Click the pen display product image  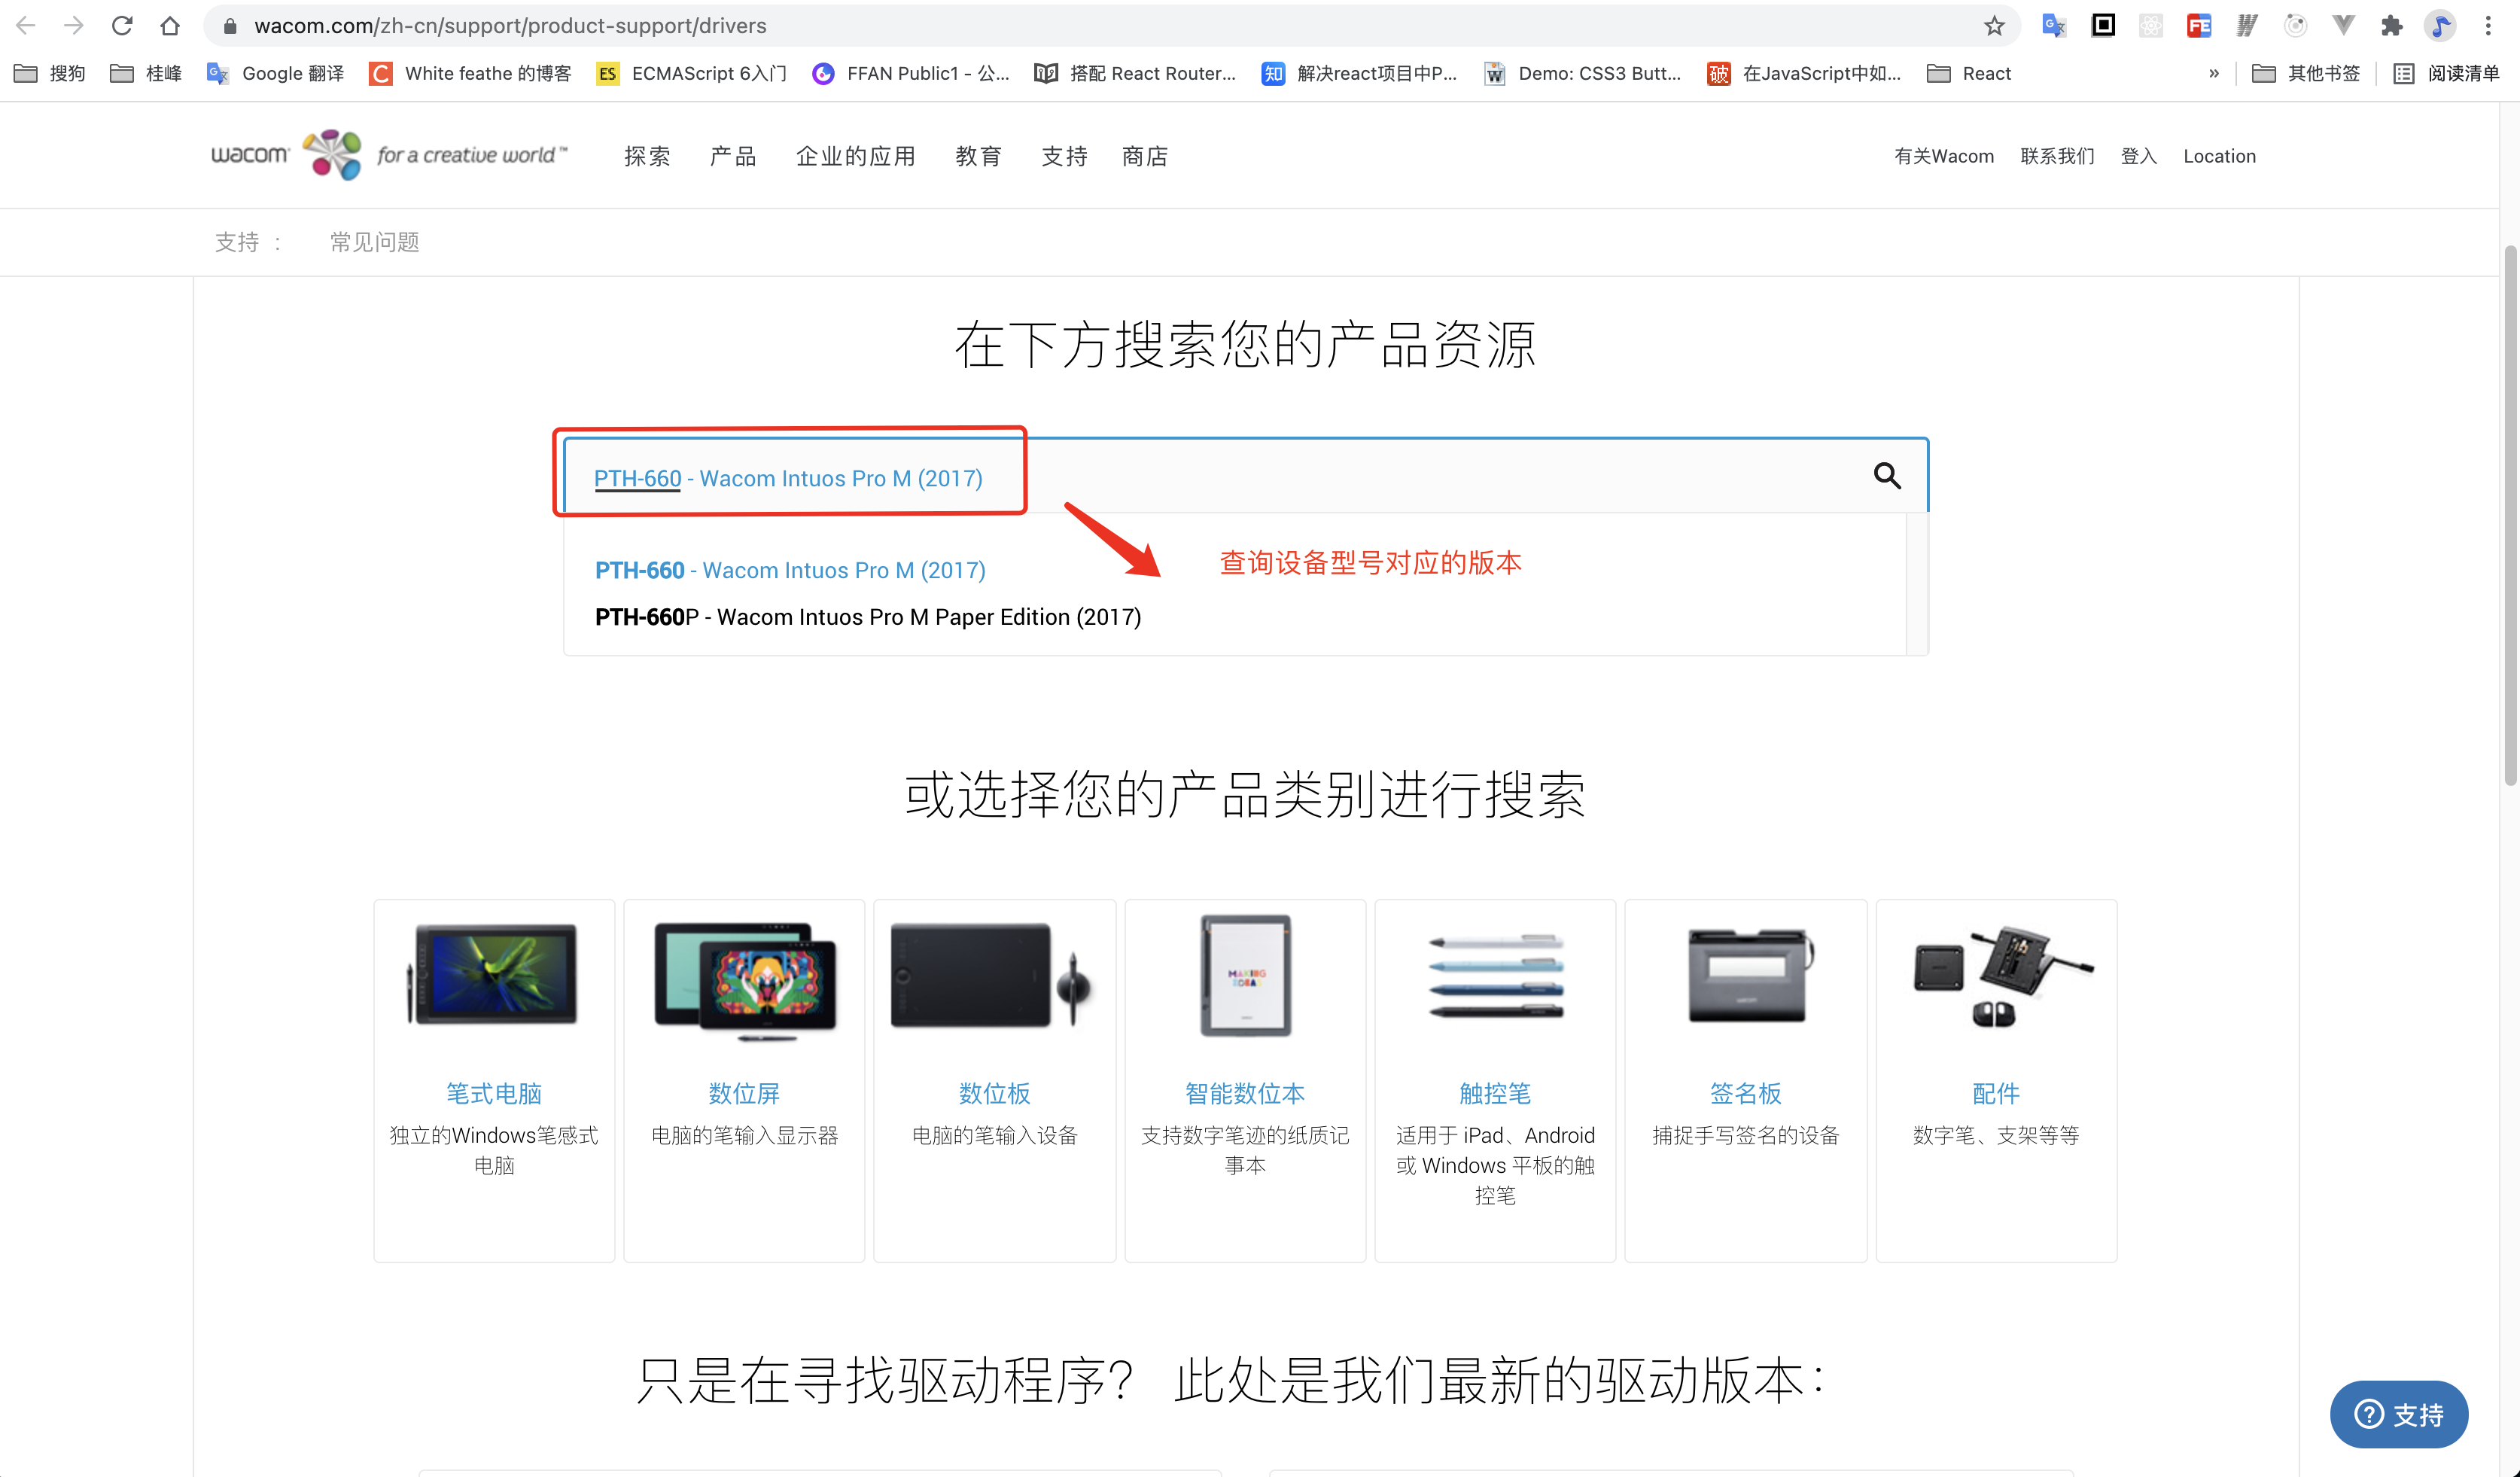click(x=745, y=980)
